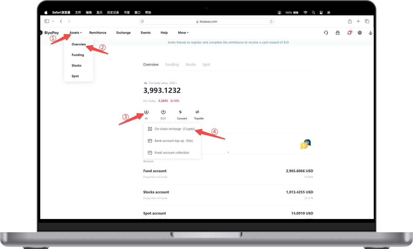Click the total value 3,993.1232
This screenshot has width=413, height=249.
click(x=162, y=91)
